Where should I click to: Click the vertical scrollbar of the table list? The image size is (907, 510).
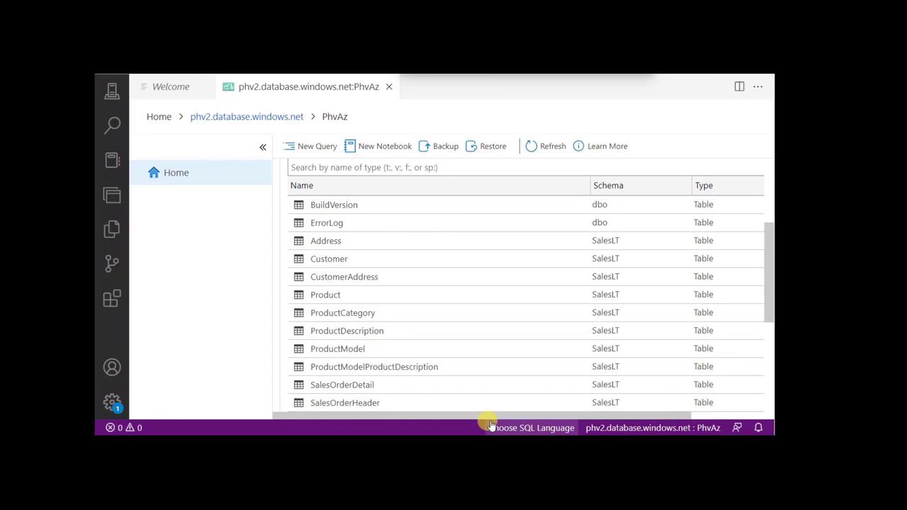(x=769, y=272)
